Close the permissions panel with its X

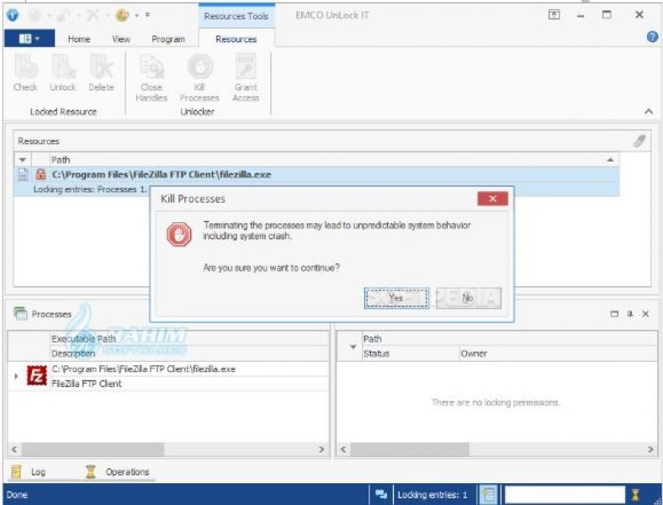click(645, 314)
